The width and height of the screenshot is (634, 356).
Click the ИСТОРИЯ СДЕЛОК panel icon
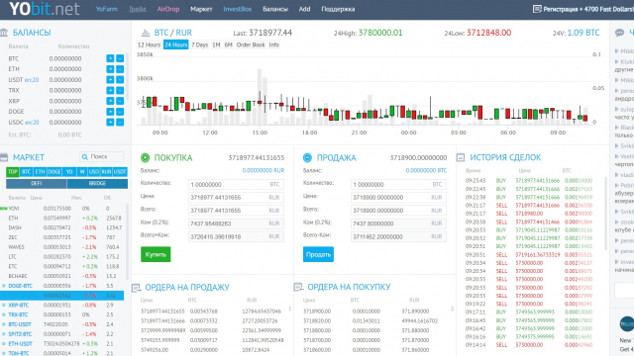tap(461, 157)
